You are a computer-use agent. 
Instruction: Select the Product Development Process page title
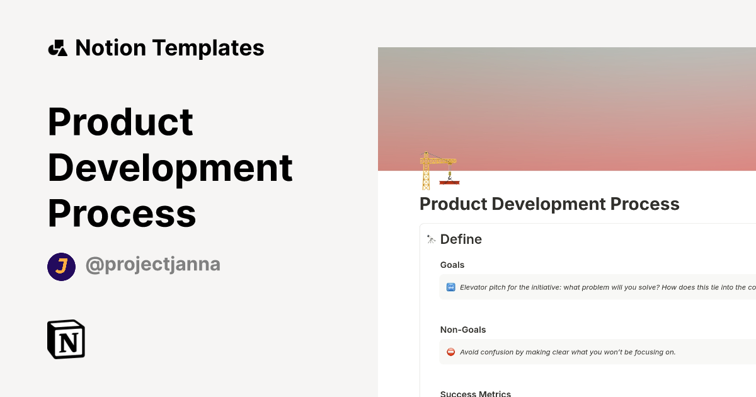(x=549, y=204)
